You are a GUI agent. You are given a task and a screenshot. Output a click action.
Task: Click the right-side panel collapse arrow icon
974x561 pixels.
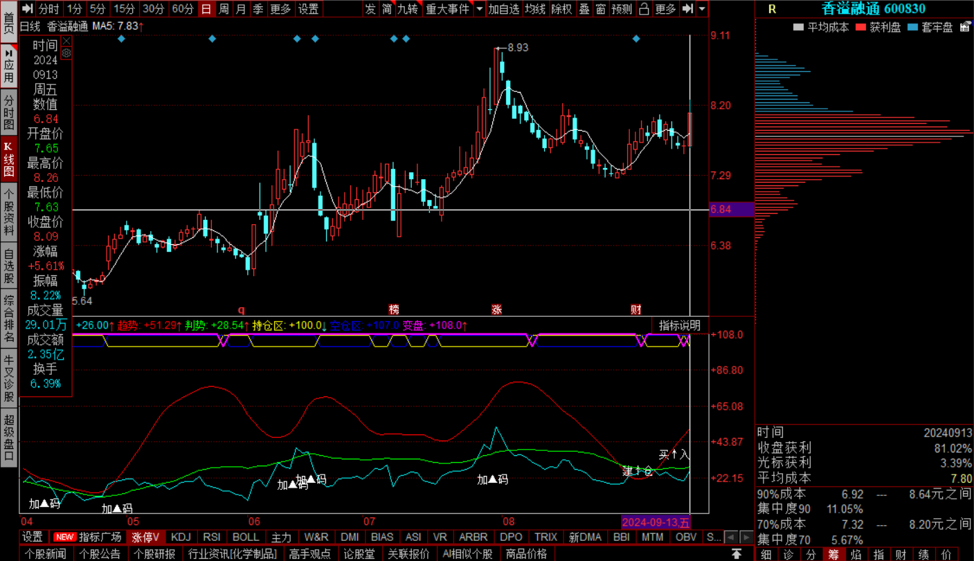tap(687, 9)
